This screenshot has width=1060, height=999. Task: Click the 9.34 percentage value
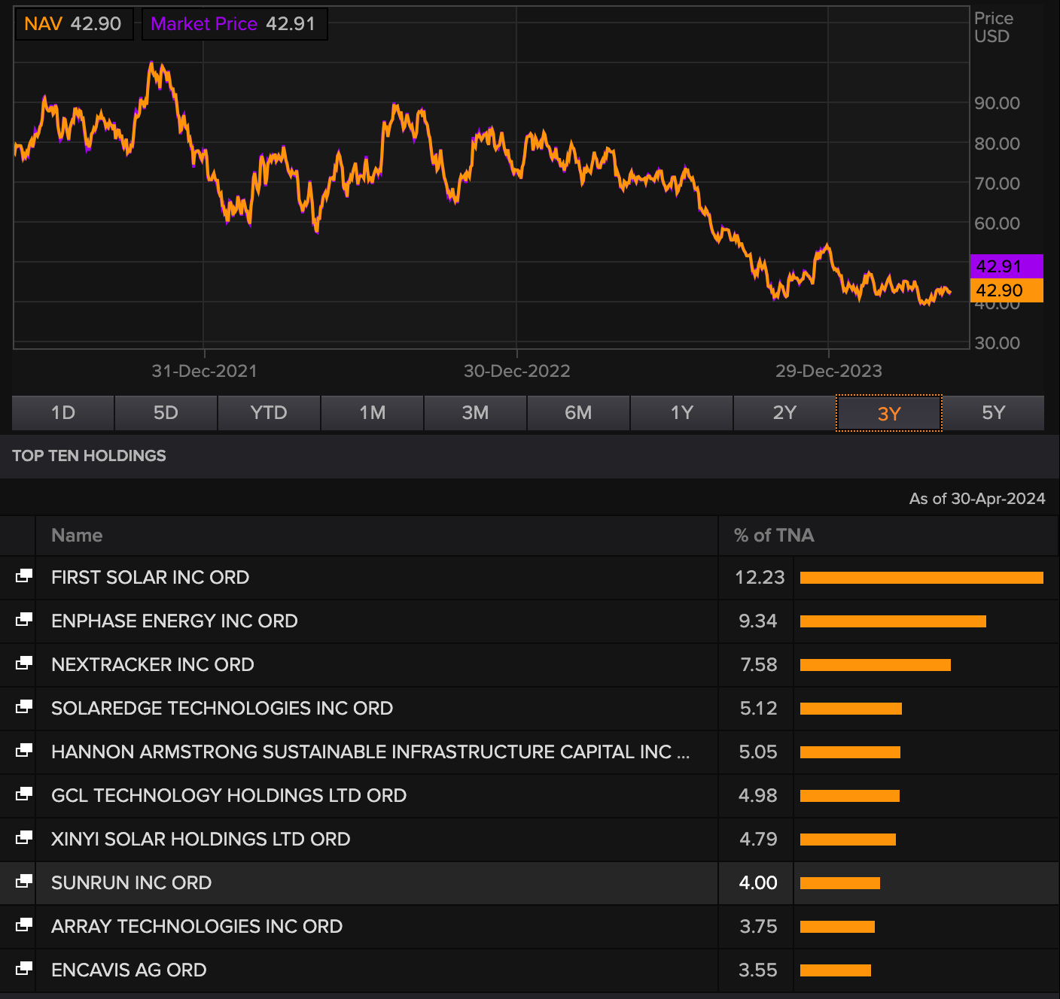(758, 621)
